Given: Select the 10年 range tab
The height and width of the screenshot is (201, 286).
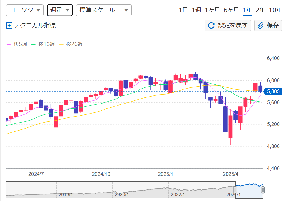Looking at the screenshot, I should click(275, 10).
